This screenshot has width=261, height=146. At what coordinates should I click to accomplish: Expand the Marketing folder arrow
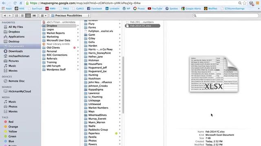pyautogui.click(x=78, y=36)
